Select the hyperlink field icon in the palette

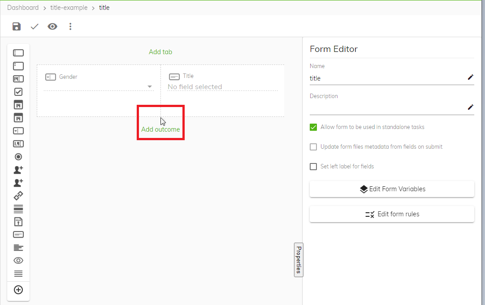pyautogui.click(x=18, y=196)
